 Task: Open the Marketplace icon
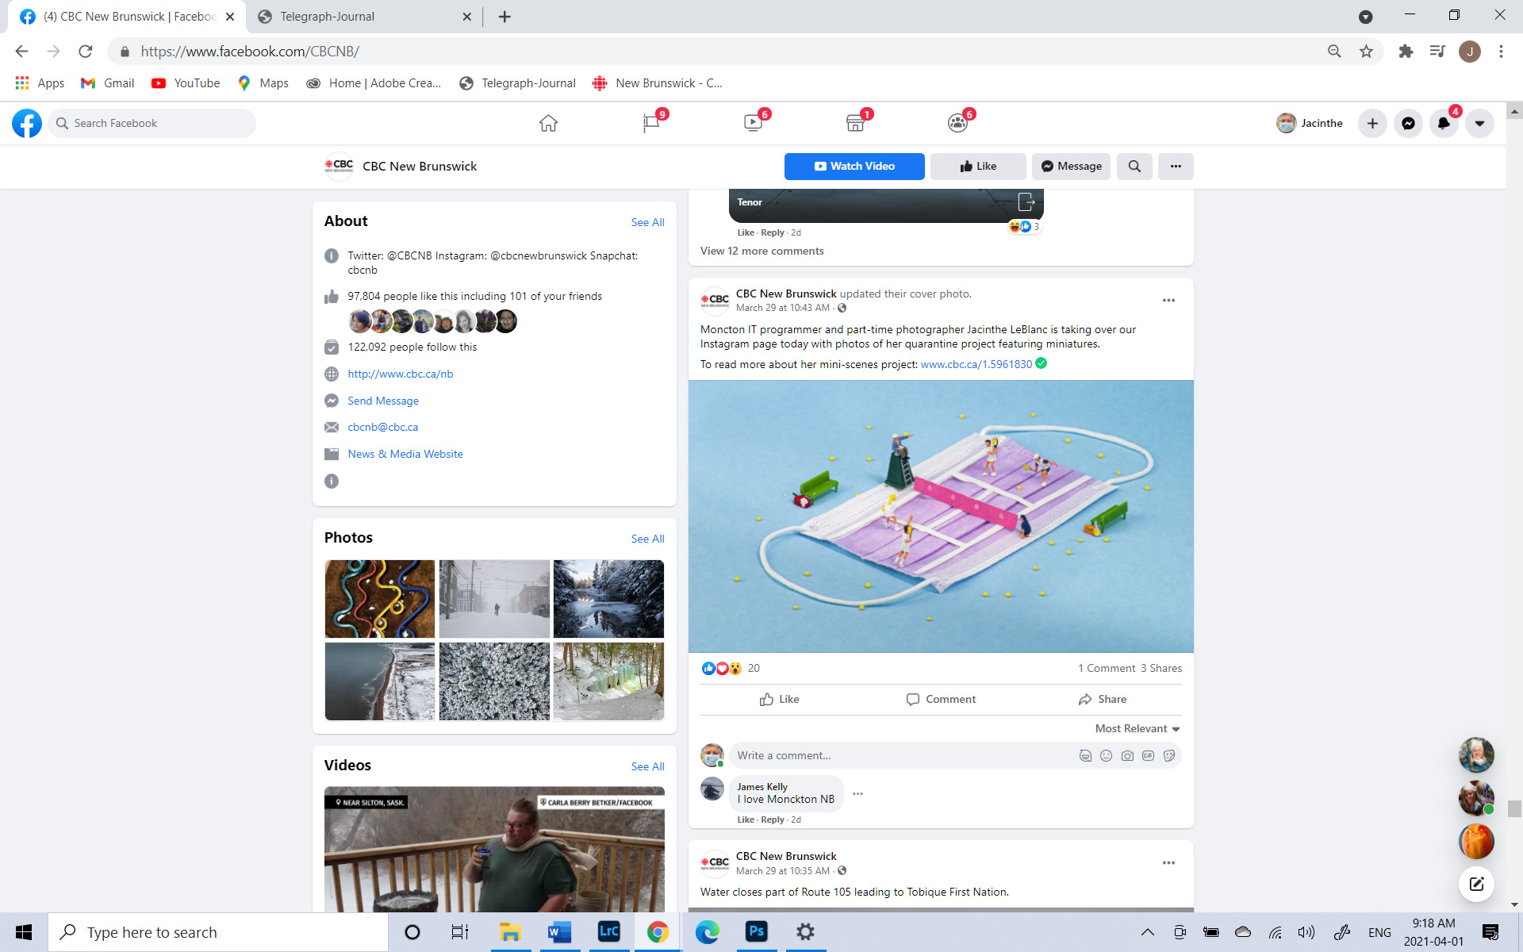pyautogui.click(x=855, y=123)
